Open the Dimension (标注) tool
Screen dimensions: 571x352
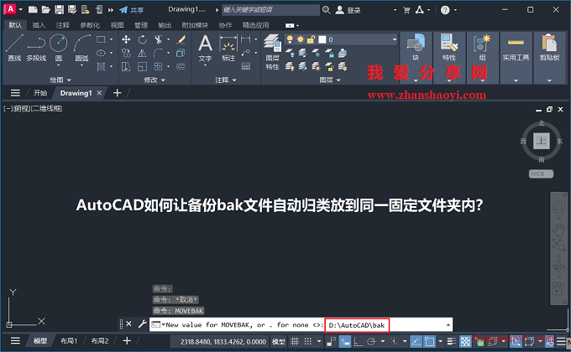[x=228, y=48]
